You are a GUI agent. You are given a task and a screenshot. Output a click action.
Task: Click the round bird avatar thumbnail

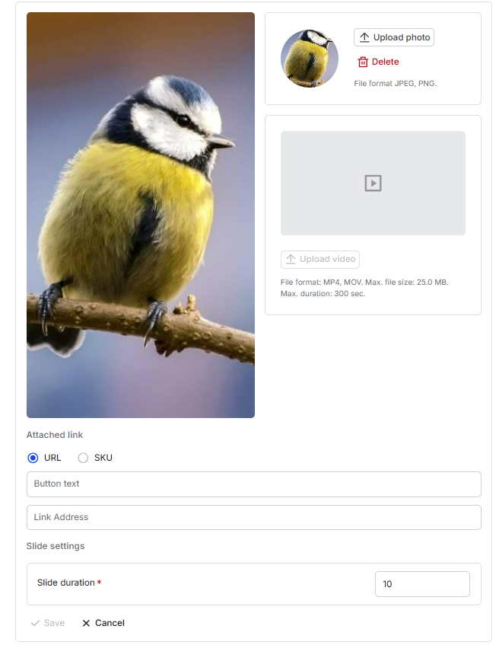point(310,59)
